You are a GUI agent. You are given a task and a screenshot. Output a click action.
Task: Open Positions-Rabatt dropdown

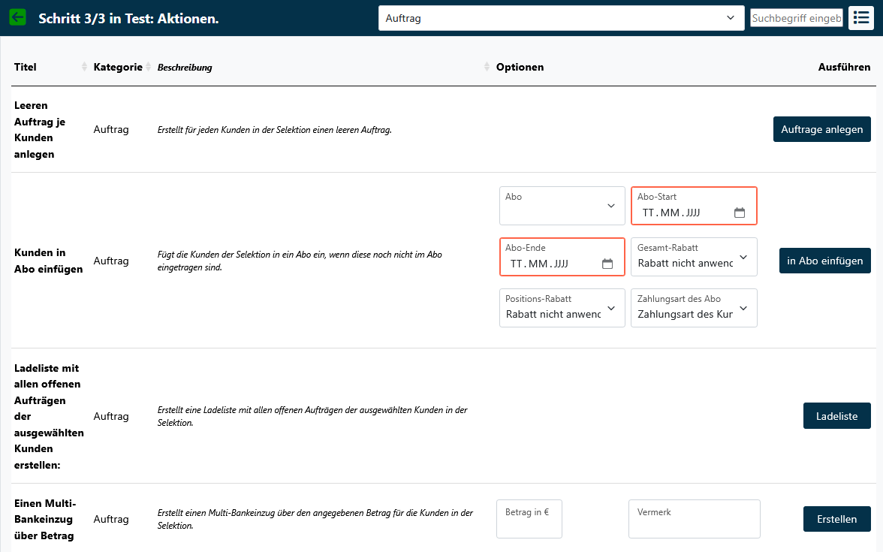point(562,308)
